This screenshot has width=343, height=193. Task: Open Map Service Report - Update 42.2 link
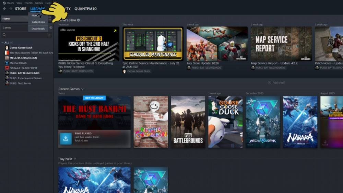[274, 63]
